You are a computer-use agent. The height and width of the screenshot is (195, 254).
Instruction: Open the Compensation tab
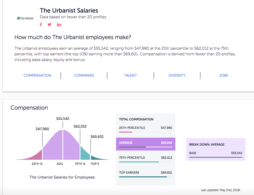(x=37, y=75)
